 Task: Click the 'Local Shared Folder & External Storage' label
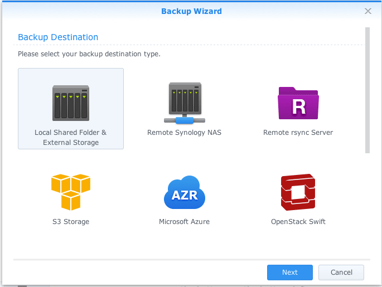pyautogui.click(x=70, y=138)
